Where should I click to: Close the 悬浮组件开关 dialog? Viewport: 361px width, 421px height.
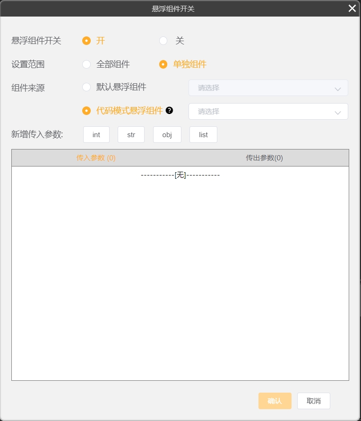[x=352, y=9]
